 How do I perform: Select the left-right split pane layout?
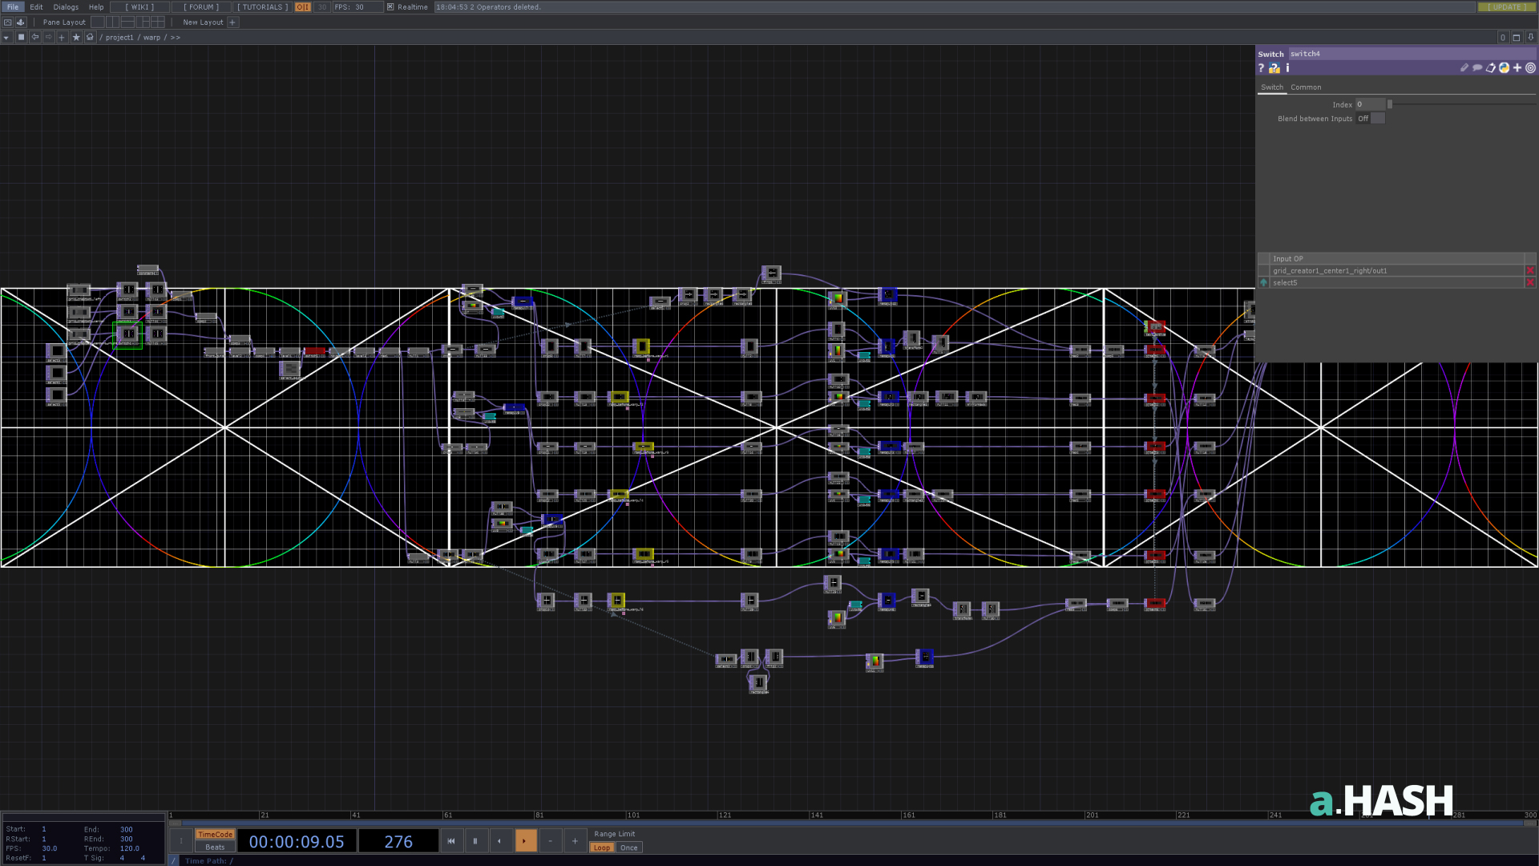tap(113, 22)
